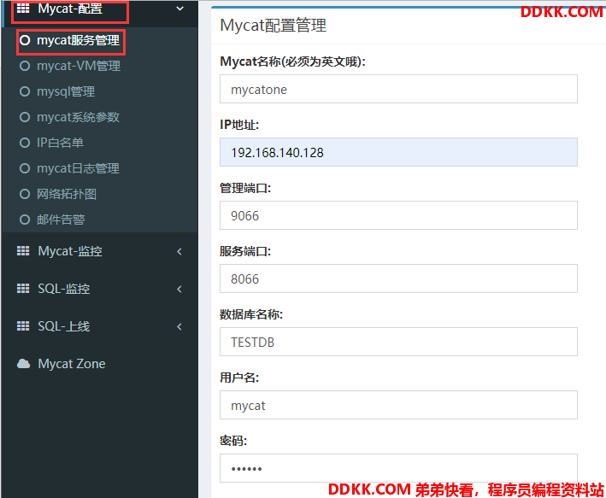Click the 密码 label
This screenshot has width=606, height=498.
coord(233,441)
